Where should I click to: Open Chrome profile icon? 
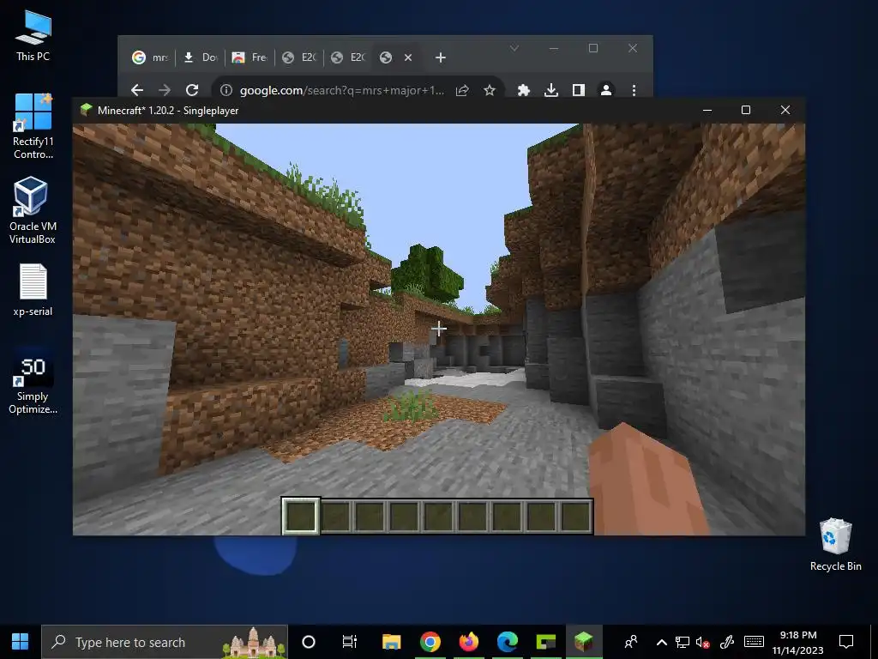[606, 90]
